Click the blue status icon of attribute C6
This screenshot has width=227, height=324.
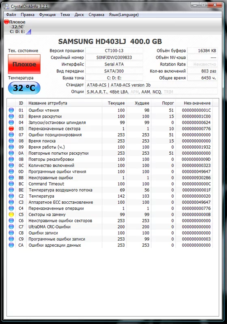11,220
